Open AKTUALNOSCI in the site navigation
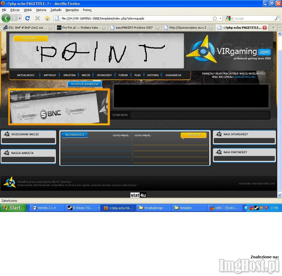This screenshot has width=282, height=276. coord(26,75)
